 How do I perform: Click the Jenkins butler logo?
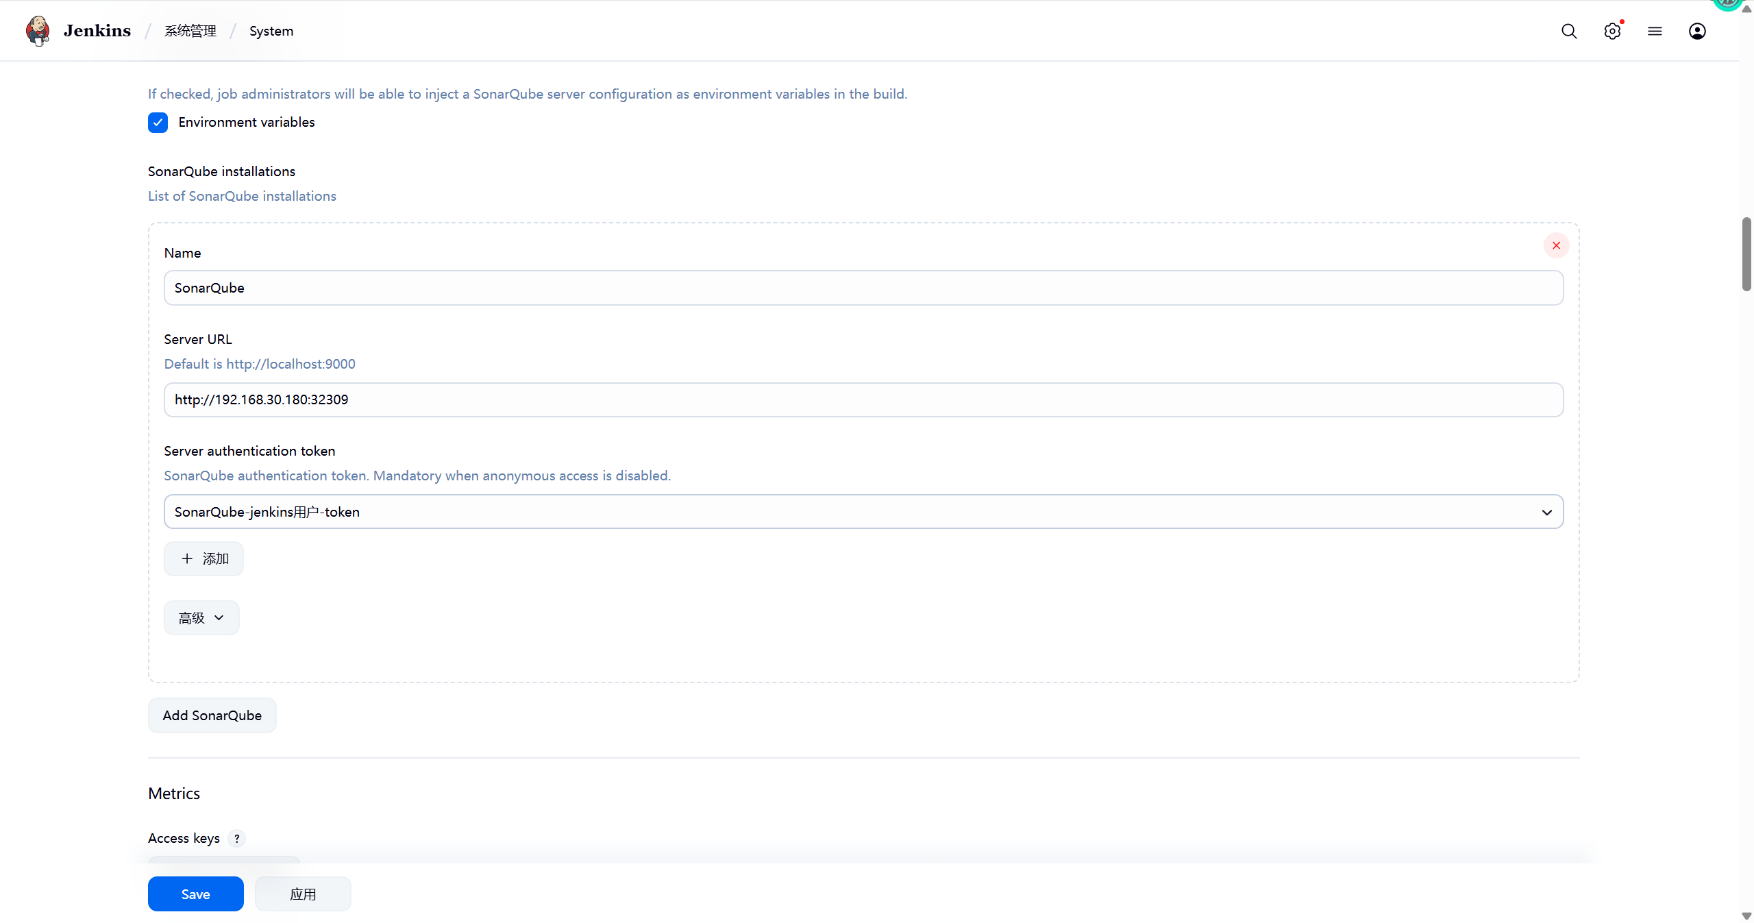coord(38,31)
